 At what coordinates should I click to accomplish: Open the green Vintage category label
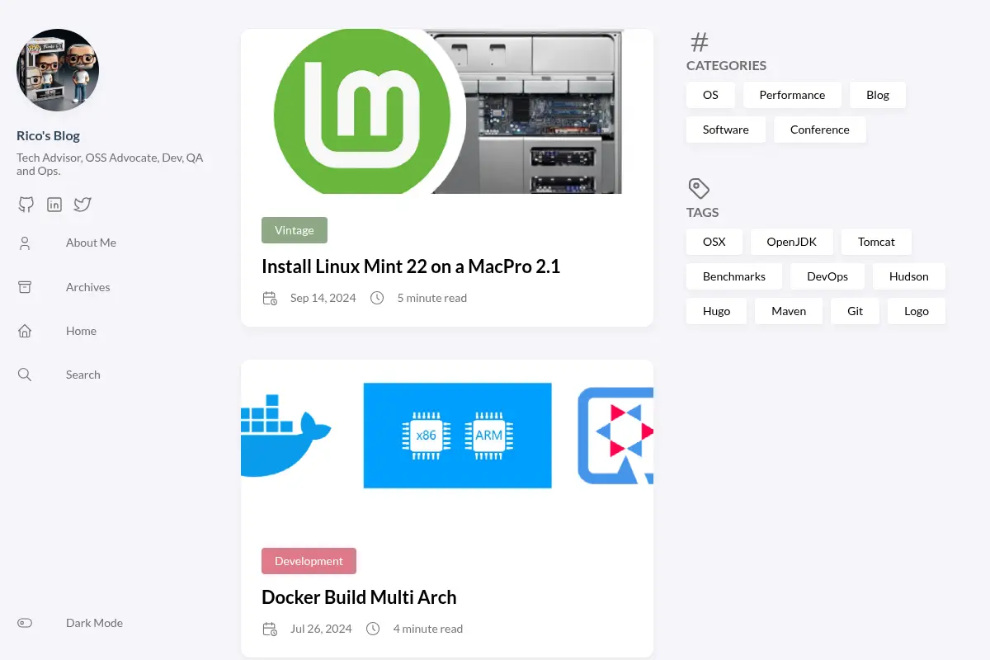coord(295,230)
